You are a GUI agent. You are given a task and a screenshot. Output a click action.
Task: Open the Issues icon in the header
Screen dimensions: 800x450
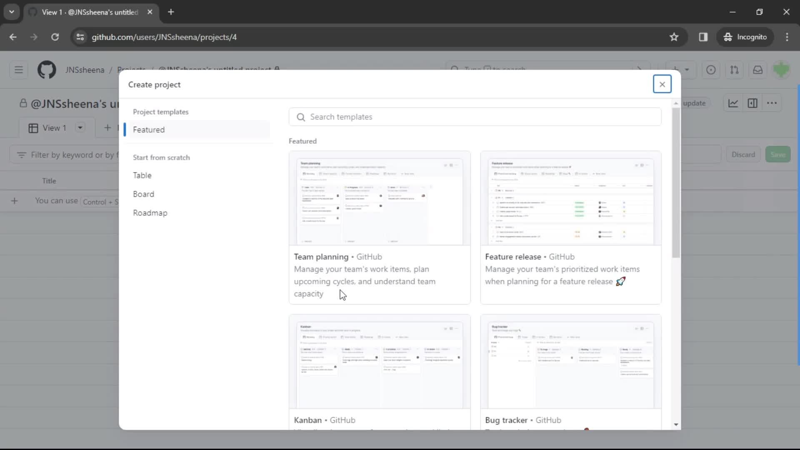[711, 70]
